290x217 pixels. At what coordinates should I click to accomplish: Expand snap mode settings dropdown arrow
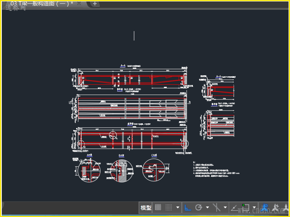(177, 208)
